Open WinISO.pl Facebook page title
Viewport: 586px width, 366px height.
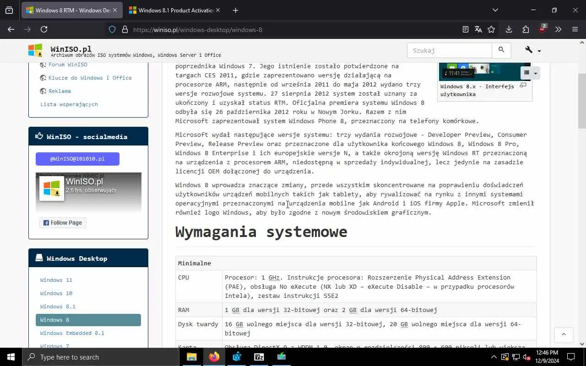[84, 182]
